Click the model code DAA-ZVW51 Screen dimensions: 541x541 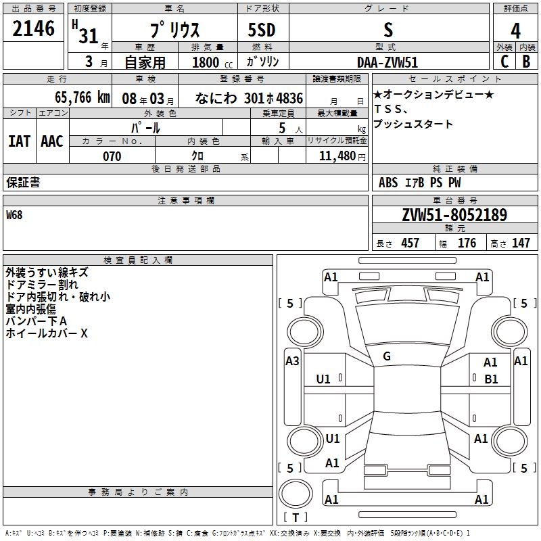[387, 62]
